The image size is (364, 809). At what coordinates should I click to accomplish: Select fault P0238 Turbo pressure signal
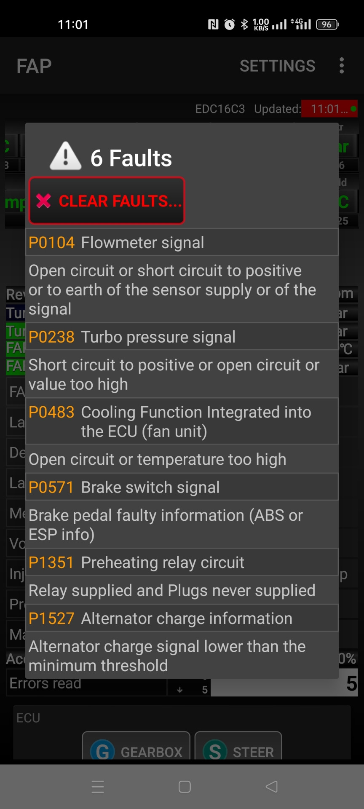coord(182,337)
